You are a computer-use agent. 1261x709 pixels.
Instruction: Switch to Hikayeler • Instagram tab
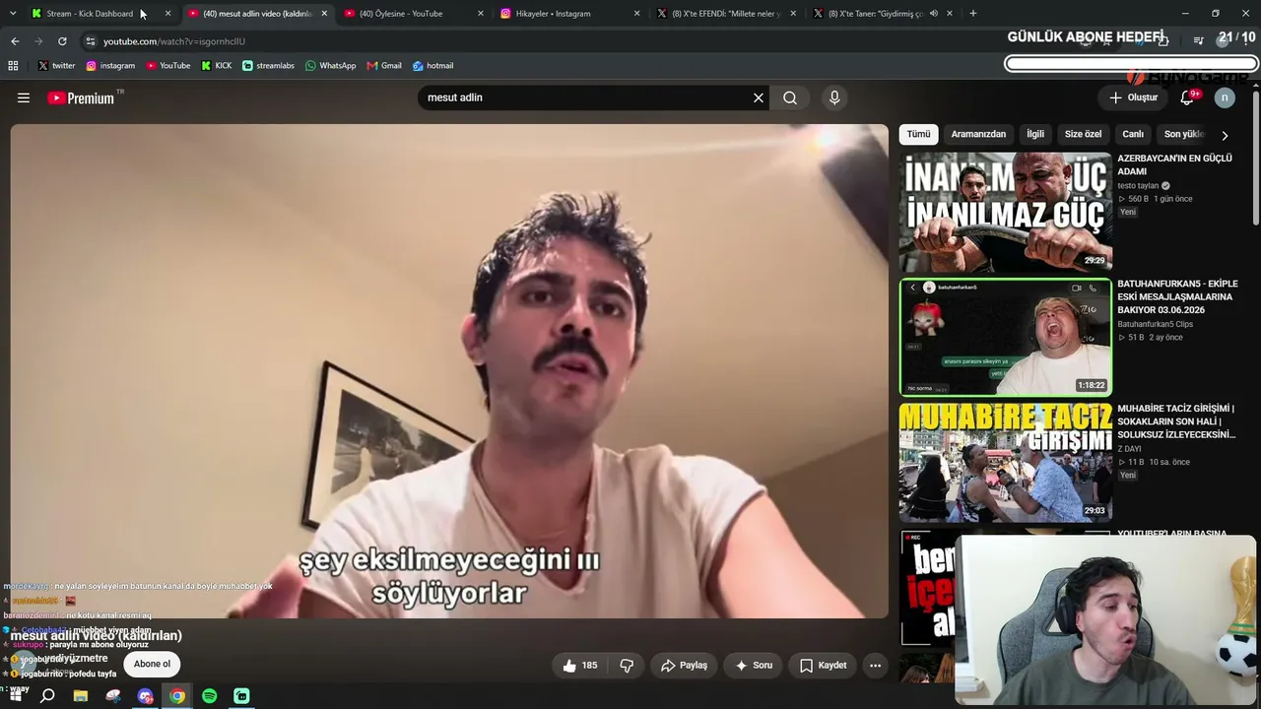click(570, 14)
